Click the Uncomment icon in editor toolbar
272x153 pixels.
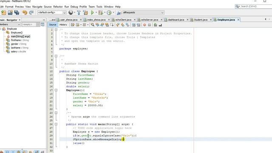[x=160, y=25]
